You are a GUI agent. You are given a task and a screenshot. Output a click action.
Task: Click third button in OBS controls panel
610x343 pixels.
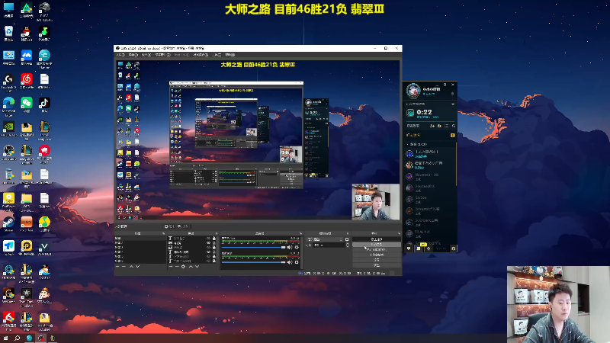coord(377,250)
